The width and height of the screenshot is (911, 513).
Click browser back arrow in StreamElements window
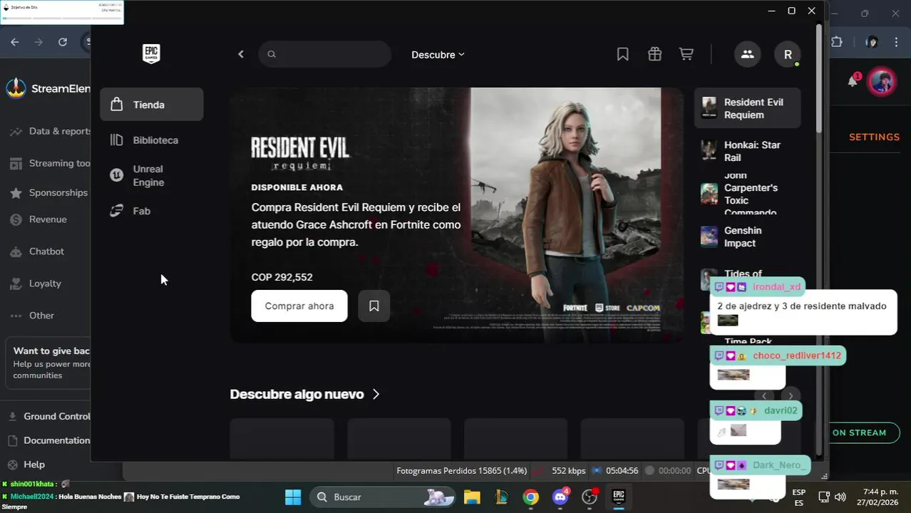tap(15, 42)
